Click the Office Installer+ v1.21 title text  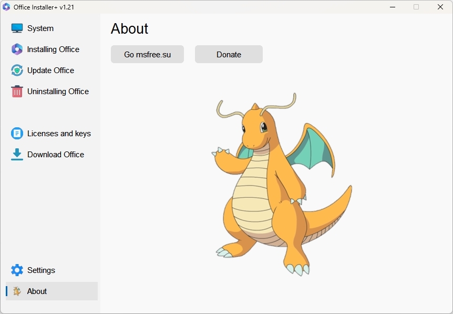44,7
